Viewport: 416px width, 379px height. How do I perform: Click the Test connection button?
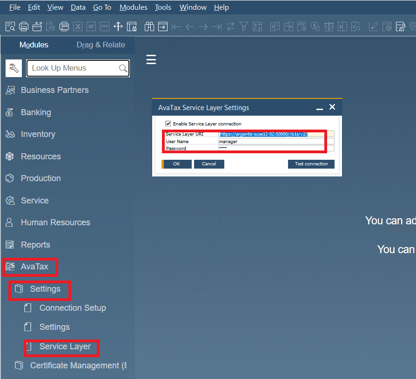click(x=311, y=164)
